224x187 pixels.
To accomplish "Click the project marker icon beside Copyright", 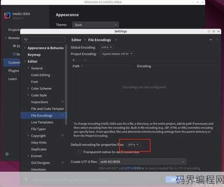I will tap(62, 135).
